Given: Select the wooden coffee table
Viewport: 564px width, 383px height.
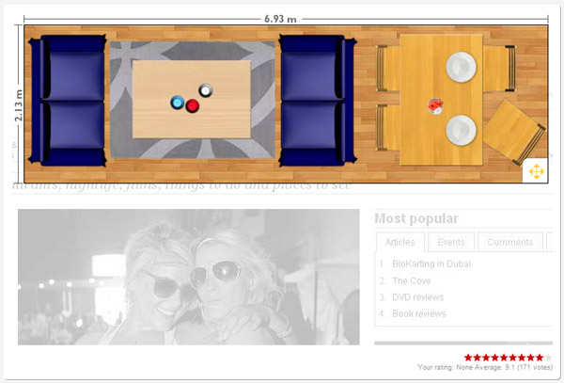Looking at the screenshot, I should click(192, 100).
